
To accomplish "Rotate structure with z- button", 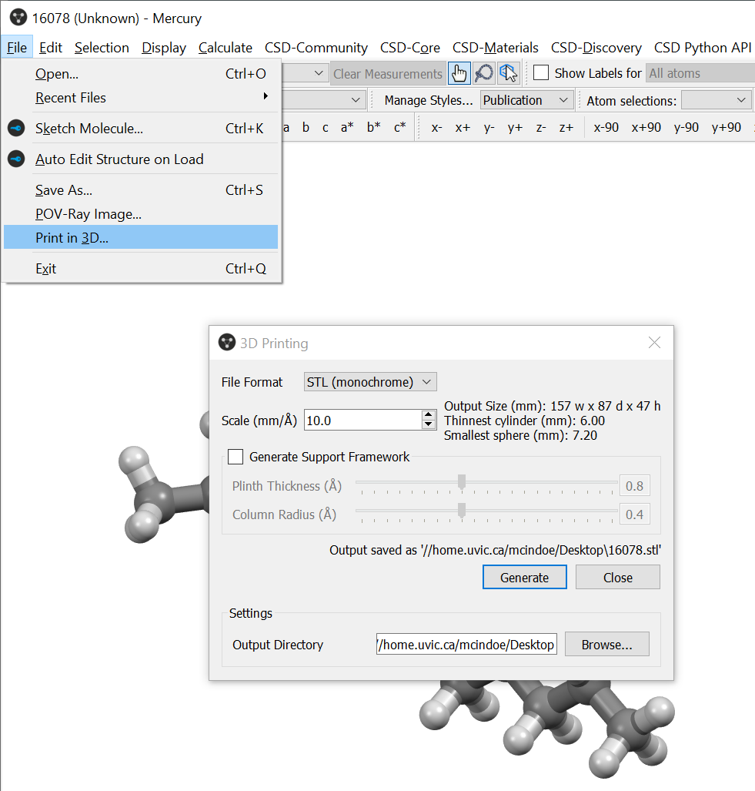I will pyautogui.click(x=541, y=127).
